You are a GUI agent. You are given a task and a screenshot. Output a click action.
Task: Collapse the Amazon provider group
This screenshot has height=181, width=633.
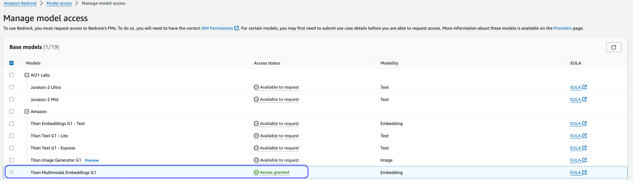pyautogui.click(x=27, y=112)
